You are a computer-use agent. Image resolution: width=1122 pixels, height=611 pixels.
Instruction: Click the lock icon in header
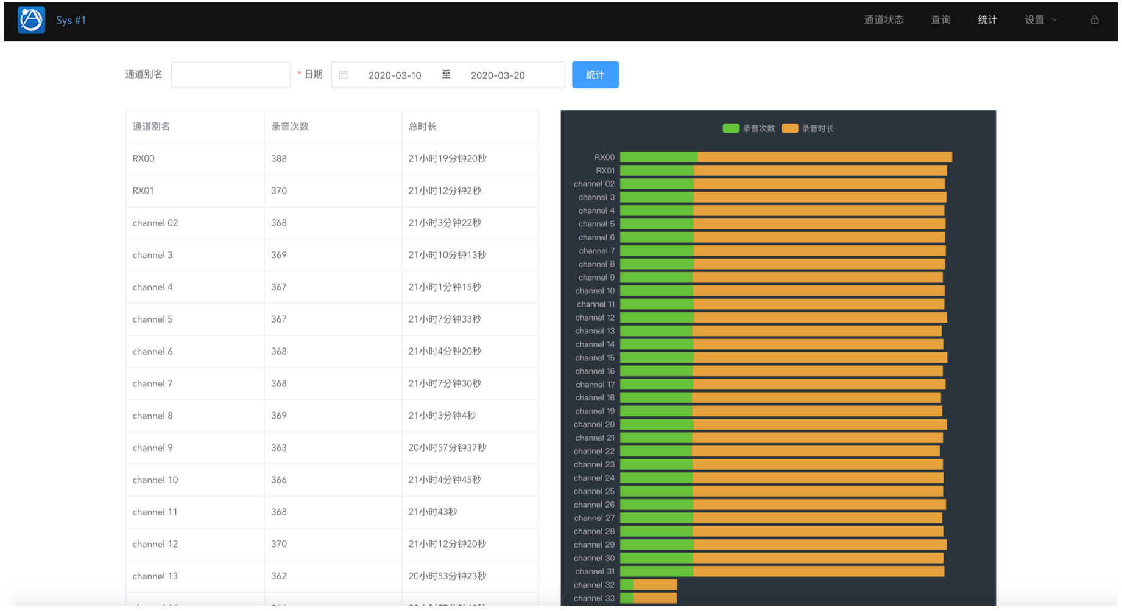pos(1094,20)
